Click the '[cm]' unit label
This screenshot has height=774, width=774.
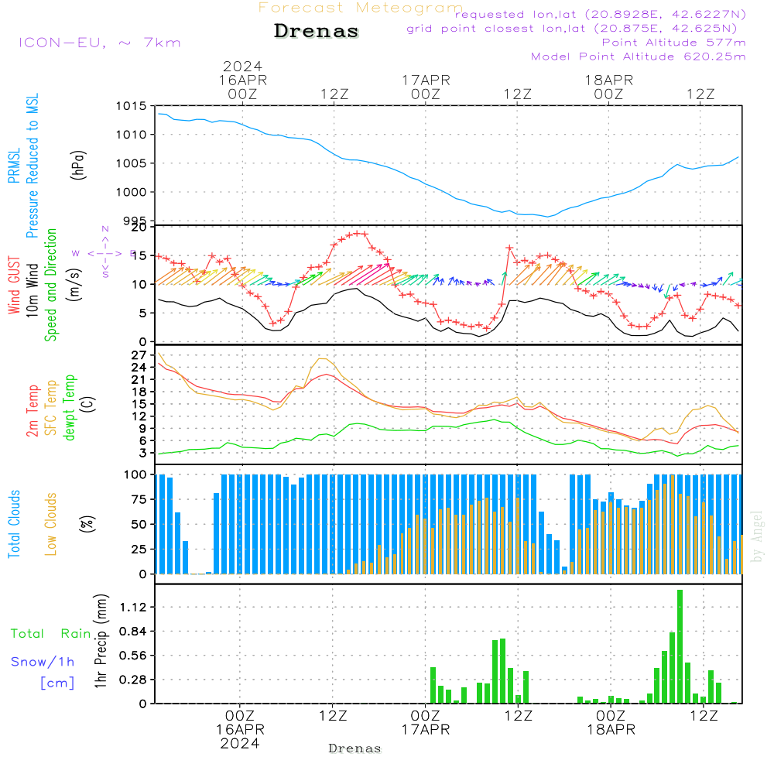coord(57,683)
